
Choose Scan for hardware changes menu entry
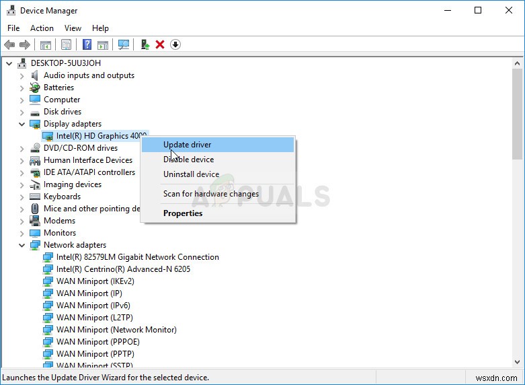click(218, 193)
